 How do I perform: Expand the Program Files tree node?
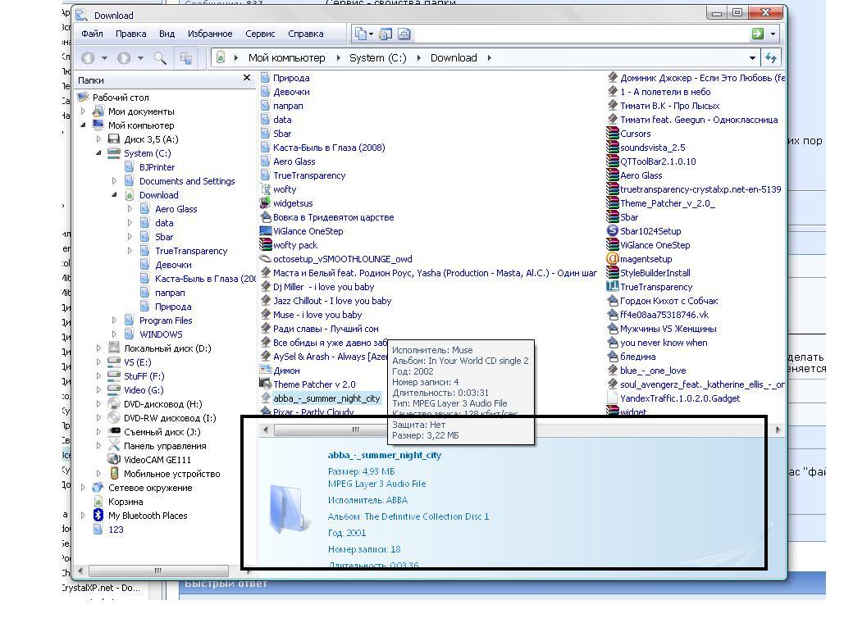(114, 321)
